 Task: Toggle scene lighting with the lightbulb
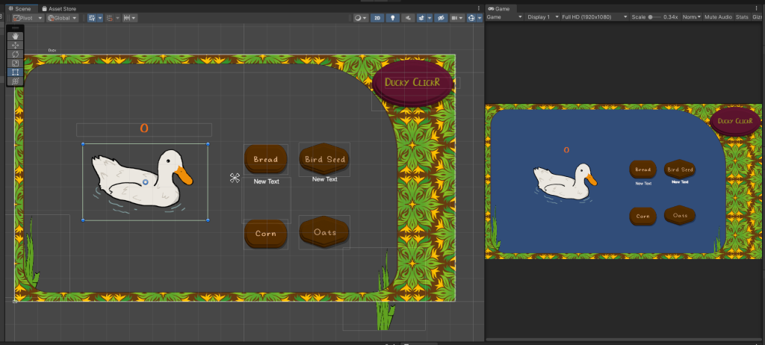tap(394, 17)
